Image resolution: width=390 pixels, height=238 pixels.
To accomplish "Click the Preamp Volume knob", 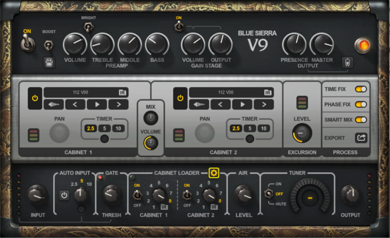I will 75,45.
